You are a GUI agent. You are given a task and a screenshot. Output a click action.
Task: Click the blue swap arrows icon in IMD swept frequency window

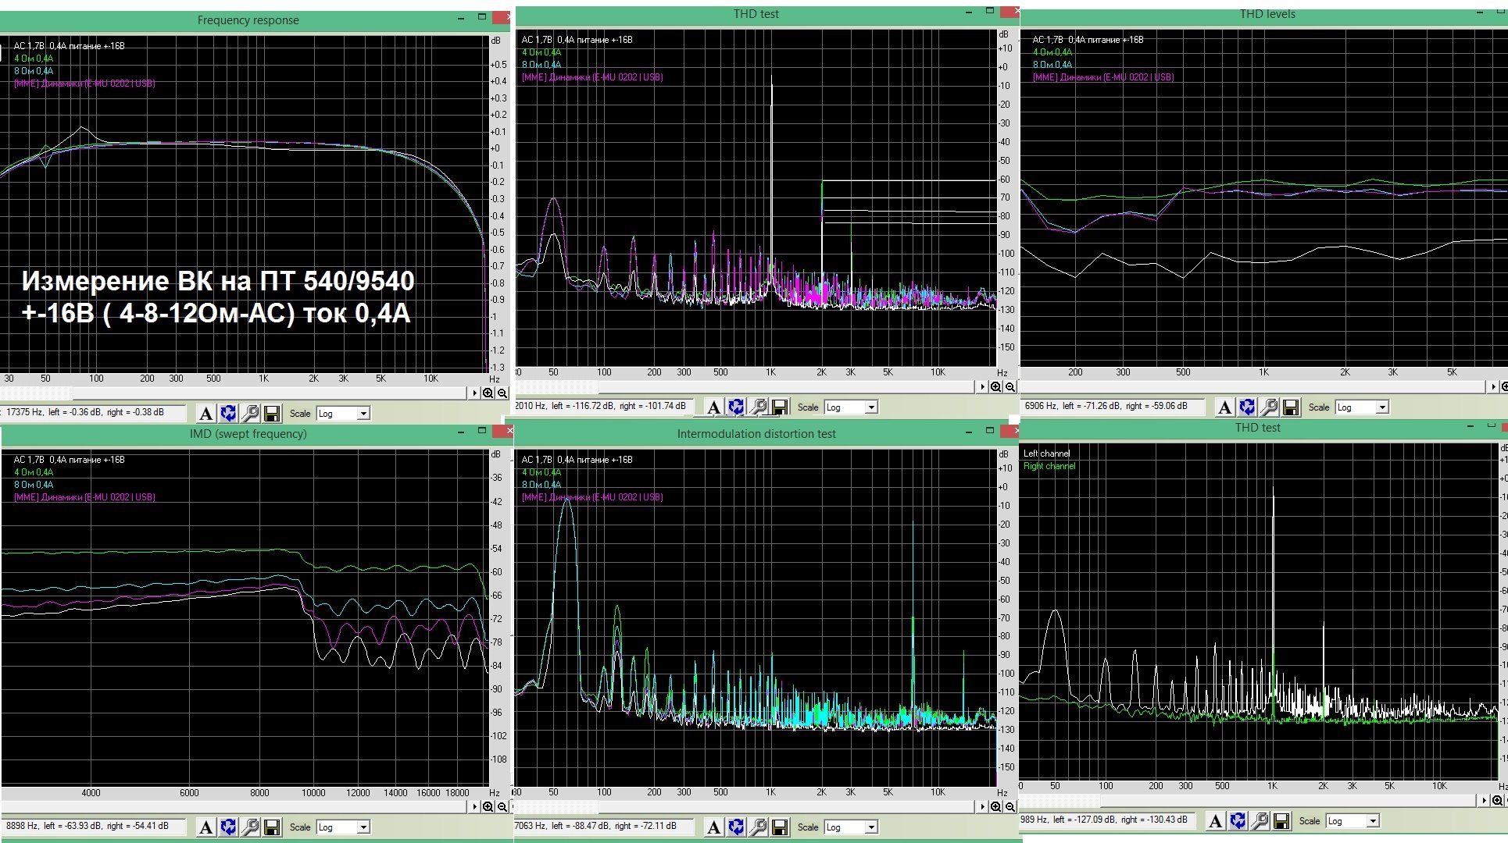click(x=228, y=827)
